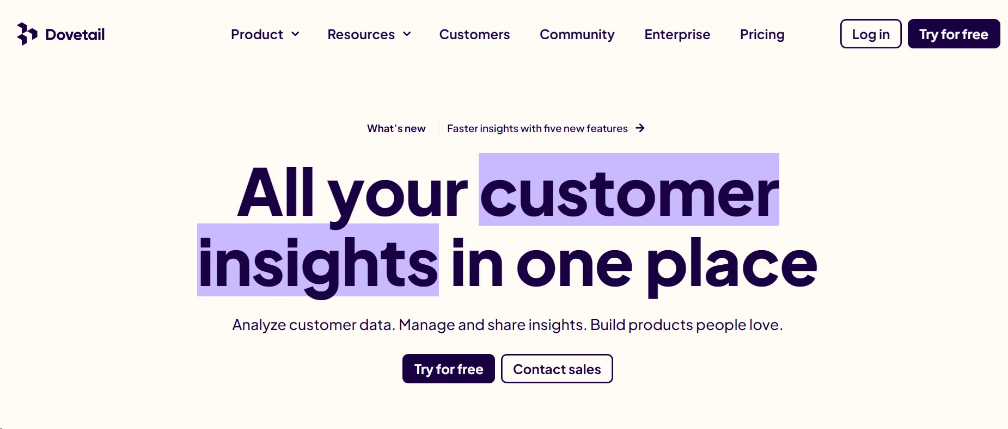This screenshot has width=1008, height=429.
Task: Open the Community page from navigation
Action: 577,35
